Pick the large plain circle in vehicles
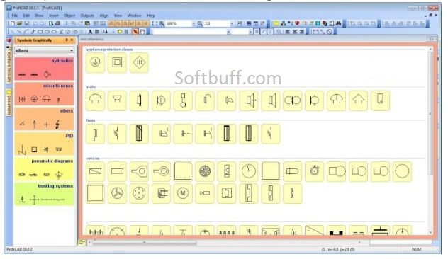This screenshot has height=259, width=448. [402, 171]
